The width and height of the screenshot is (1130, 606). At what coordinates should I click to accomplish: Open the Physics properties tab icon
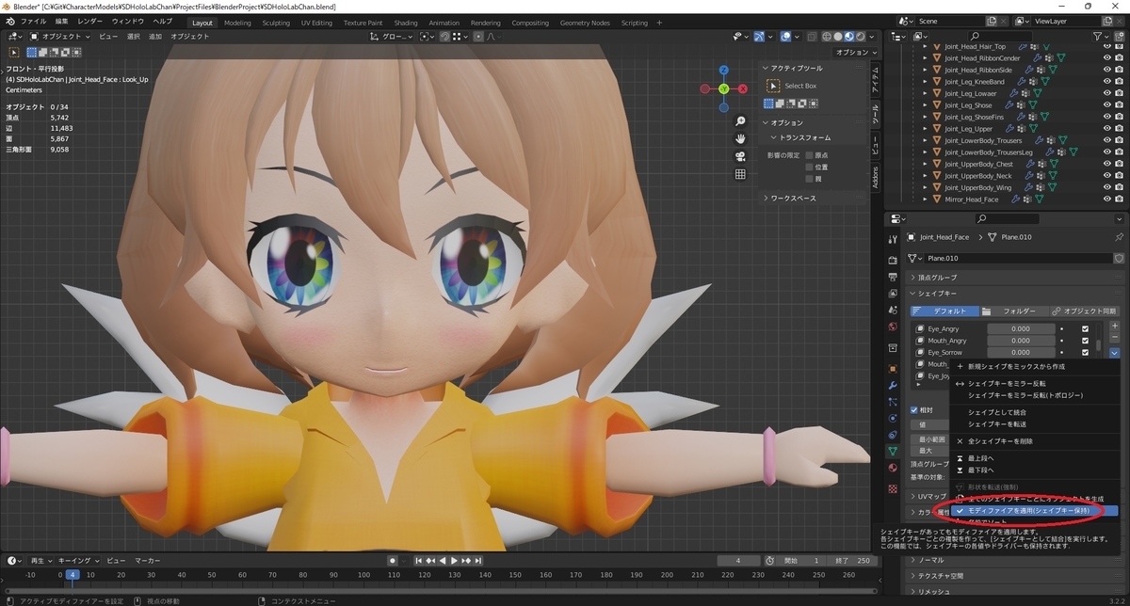893,418
